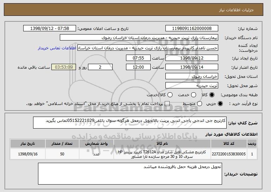The width and height of the screenshot is (271, 192).
Task: Click the اطلاعات کالاهای مورد نیاز heading
Action: tap(231, 134)
